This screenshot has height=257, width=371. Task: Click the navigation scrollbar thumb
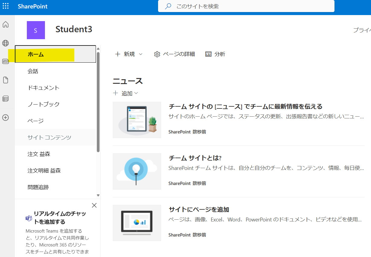pos(98,102)
